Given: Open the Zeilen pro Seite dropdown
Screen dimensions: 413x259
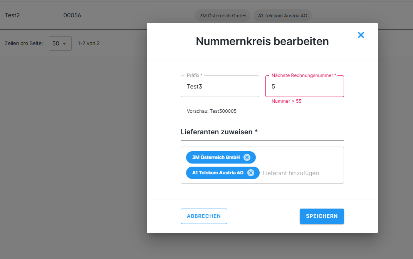Looking at the screenshot, I should 60,43.
